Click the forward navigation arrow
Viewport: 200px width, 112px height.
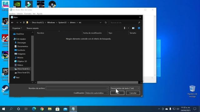(x=17, y=22)
